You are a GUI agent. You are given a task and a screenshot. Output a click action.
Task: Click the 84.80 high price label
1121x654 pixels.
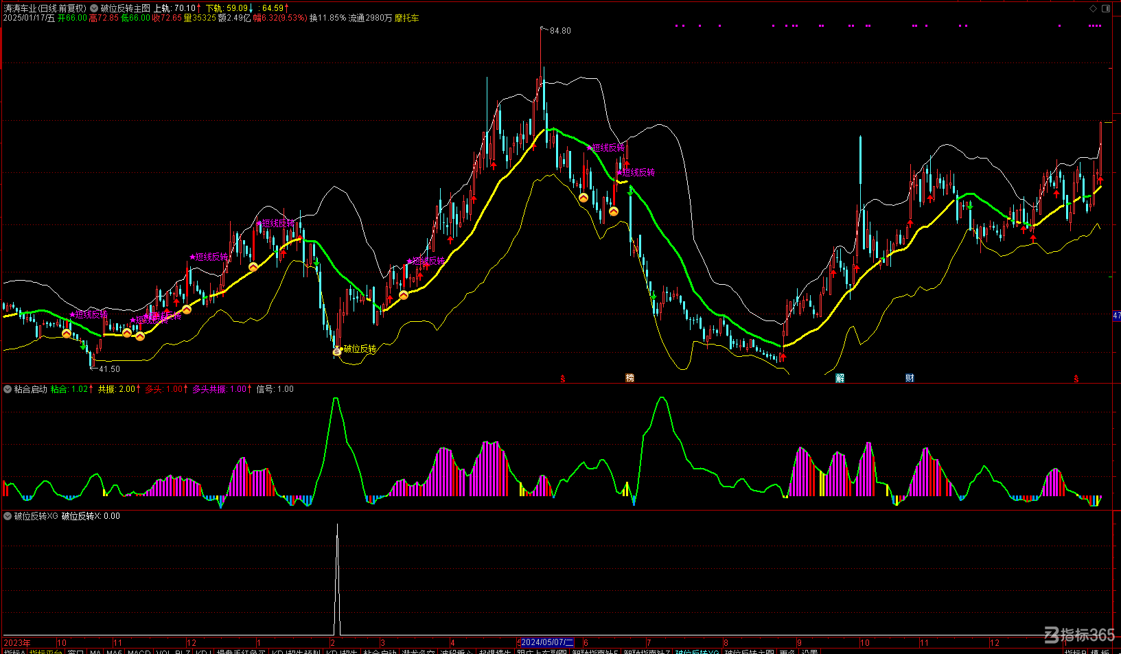tap(560, 31)
